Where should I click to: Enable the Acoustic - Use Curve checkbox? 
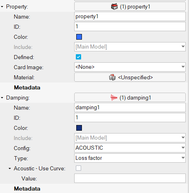[78, 168]
